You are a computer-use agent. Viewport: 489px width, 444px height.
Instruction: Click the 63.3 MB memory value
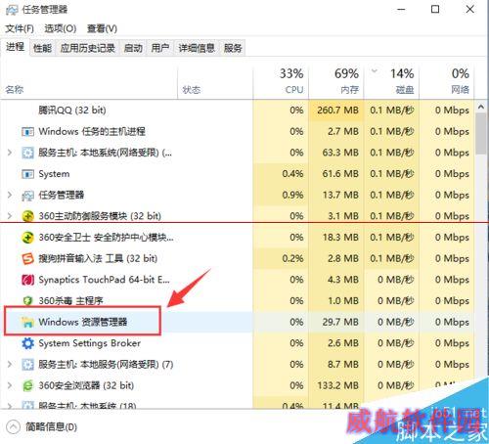[x=340, y=153]
